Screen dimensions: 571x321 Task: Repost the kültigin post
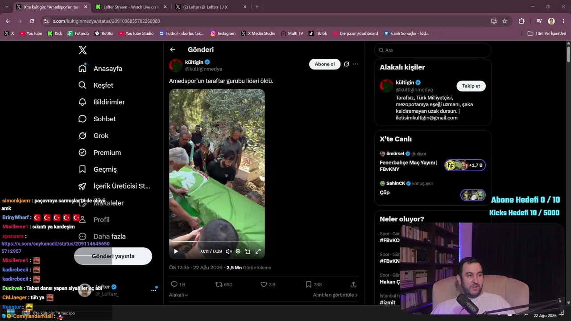point(219,284)
